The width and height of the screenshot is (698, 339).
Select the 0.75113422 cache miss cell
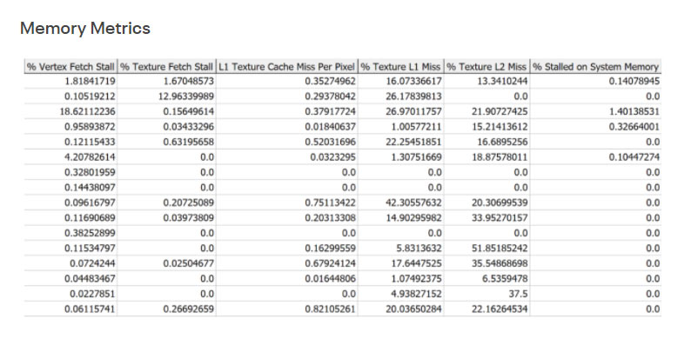coord(286,203)
